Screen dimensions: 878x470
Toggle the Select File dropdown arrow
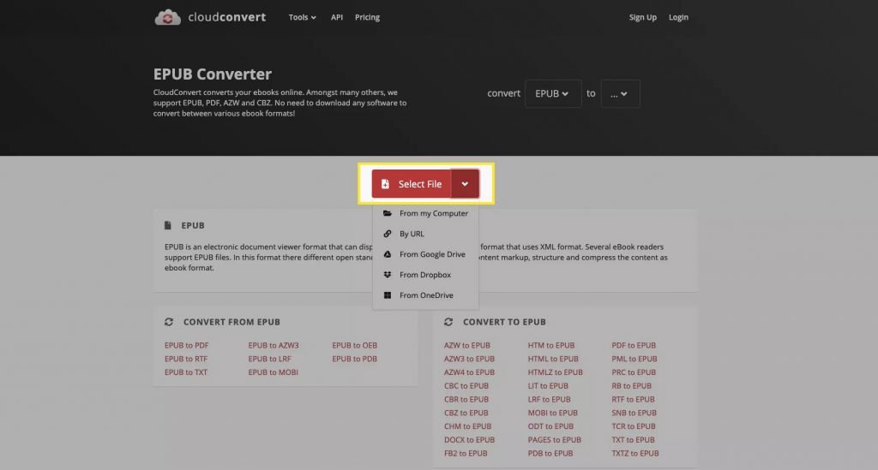pos(465,184)
